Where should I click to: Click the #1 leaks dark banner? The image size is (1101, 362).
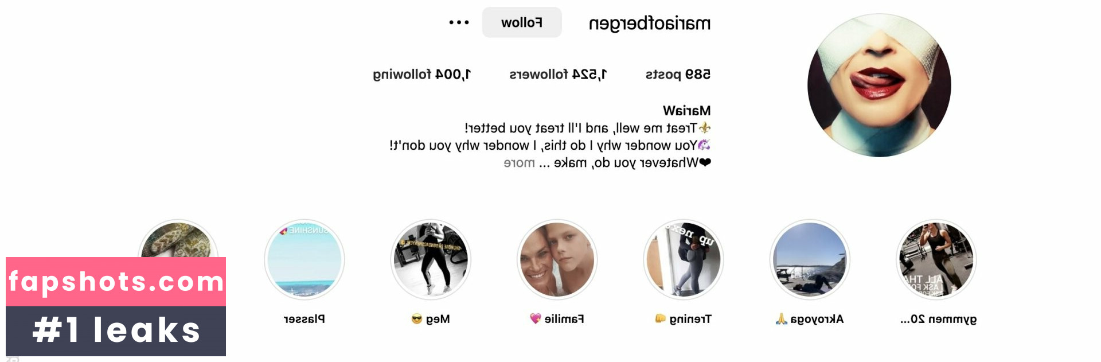[116, 331]
